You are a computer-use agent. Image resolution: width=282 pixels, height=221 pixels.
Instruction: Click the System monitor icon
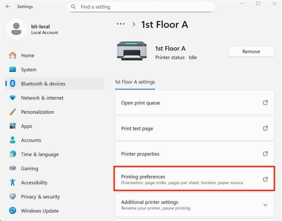[13, 69]
